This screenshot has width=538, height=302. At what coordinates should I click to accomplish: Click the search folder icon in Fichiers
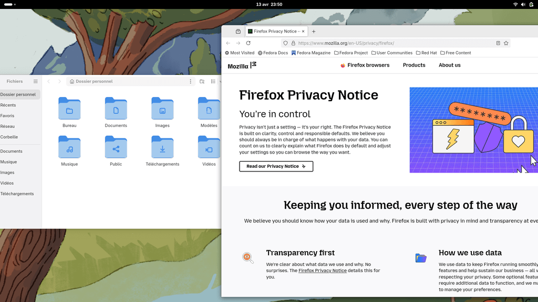(202, 81)
